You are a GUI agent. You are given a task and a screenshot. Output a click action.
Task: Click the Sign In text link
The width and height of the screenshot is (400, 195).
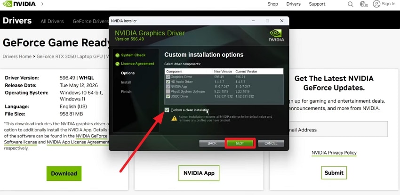pyautogui.click(x=389, y=4)
